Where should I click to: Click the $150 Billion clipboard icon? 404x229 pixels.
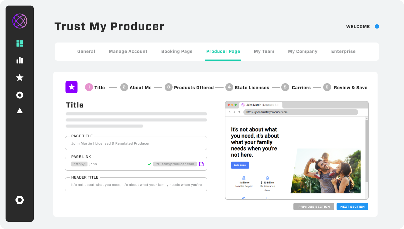[267, 178]
